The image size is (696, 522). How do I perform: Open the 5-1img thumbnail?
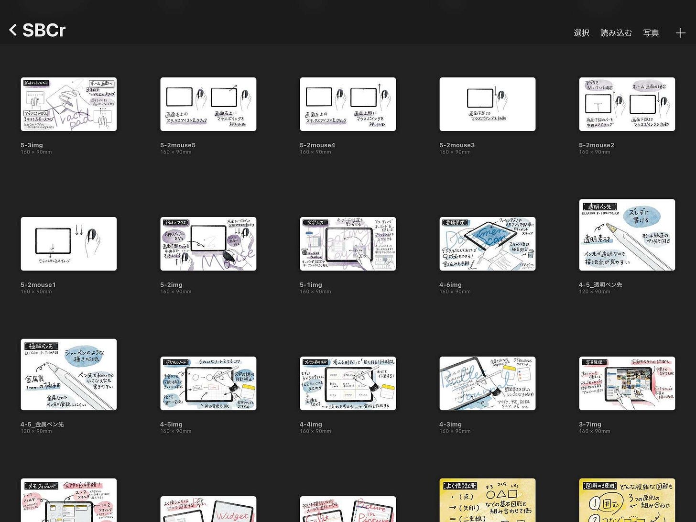[x=348, y=244]
